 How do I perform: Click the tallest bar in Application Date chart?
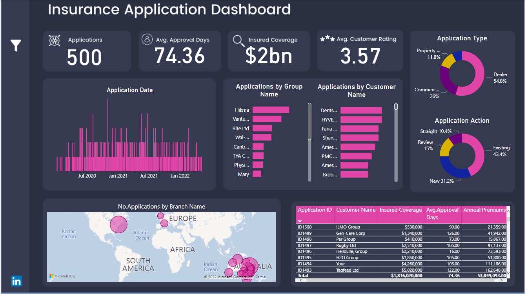(x=107, y=135)
